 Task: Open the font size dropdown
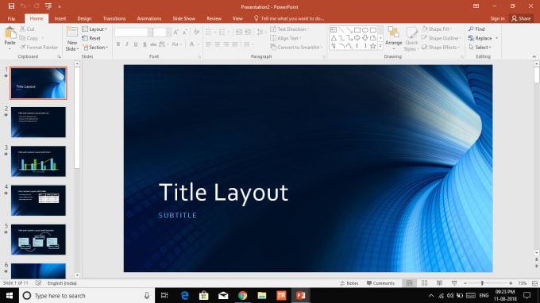click(x=168, y=33)
